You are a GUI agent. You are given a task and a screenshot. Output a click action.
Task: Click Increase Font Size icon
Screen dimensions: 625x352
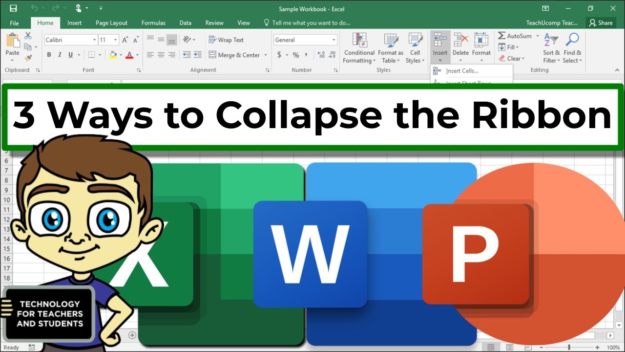[125, 40]
